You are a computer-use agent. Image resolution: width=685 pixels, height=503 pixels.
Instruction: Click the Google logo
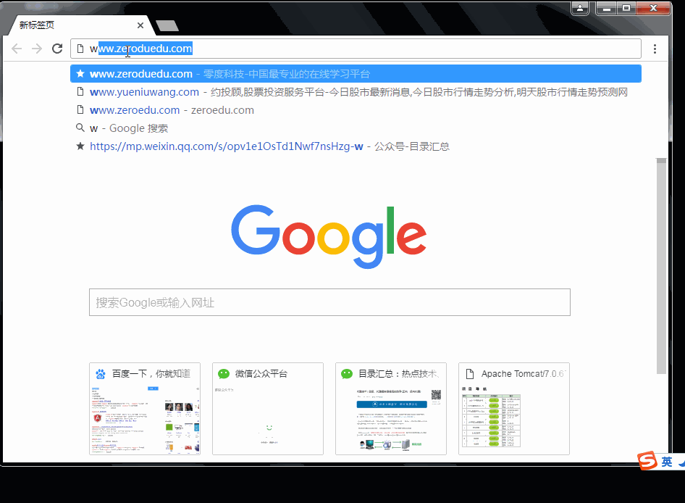coord(329,236)
